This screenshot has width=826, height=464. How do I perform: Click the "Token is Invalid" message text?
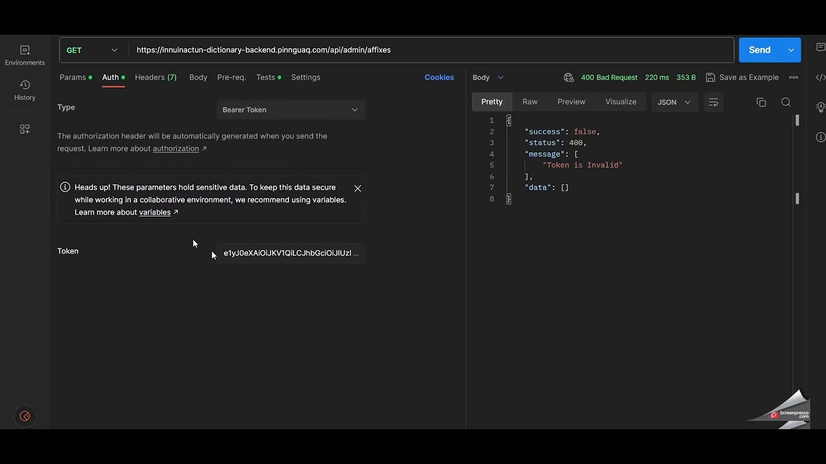[x=583, y=165]
